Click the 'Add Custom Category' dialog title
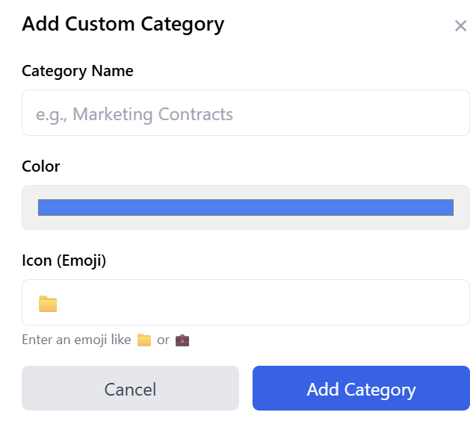The height and width of the screenshot is (421, 476). coord(123,24)
